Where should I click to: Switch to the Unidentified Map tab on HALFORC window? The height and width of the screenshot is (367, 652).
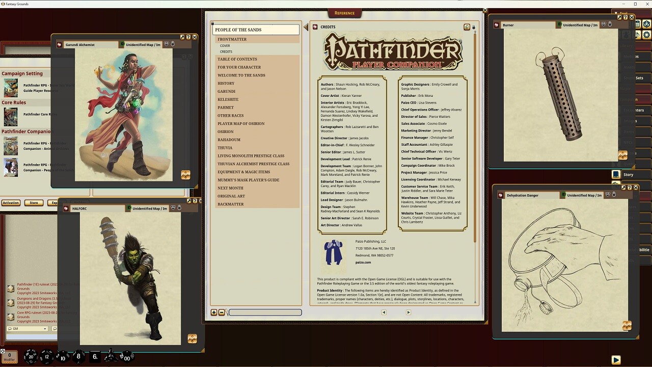coord(150,208)
